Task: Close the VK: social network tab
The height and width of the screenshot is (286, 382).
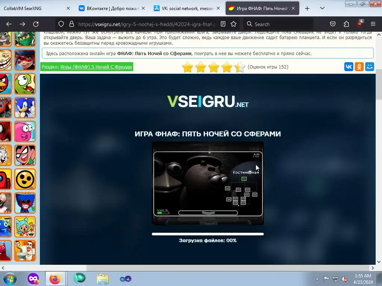Action: coord(218,8)
